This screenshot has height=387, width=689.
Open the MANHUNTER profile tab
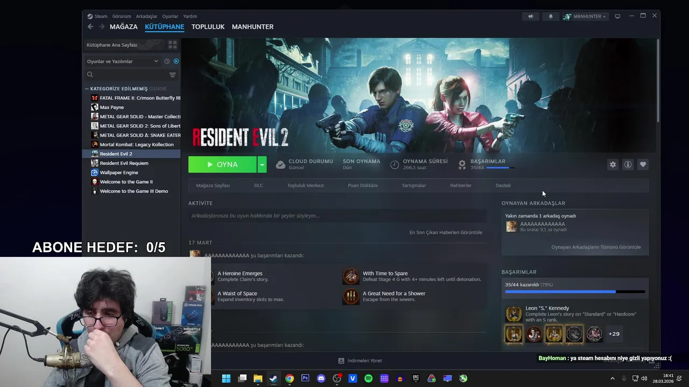(x=252, y=27)
